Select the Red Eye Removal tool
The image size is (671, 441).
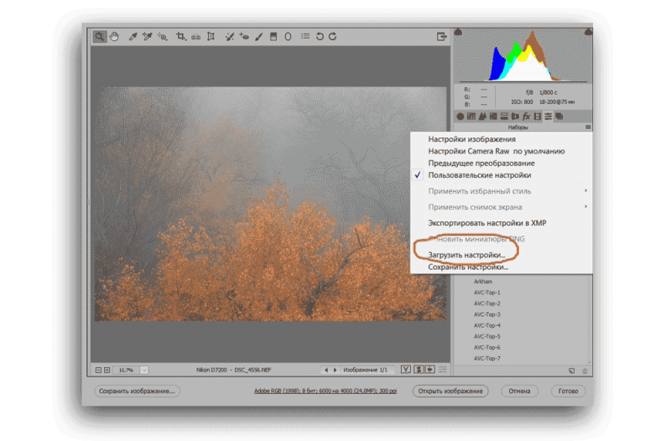tap(244, 37)
